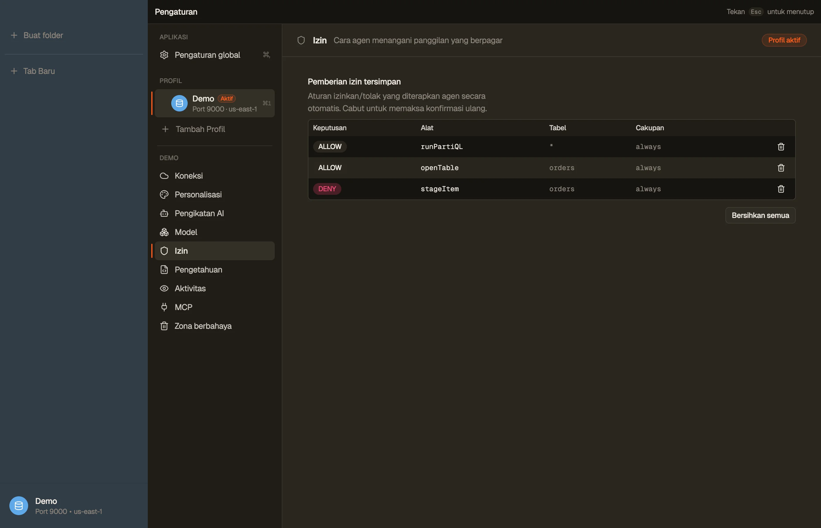
Task: Open the Model section icon
Action: [164, 232]
